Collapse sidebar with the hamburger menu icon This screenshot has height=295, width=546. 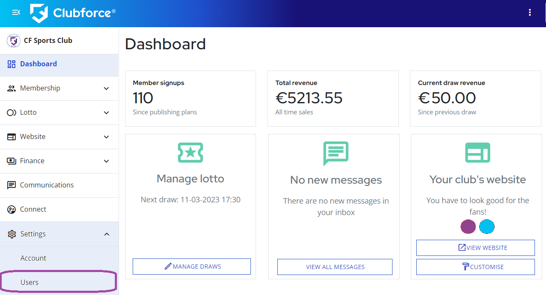click(16, 13)
